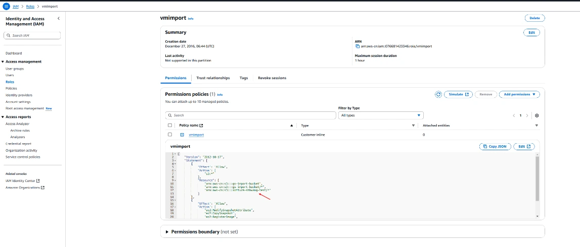Open Info link next to vmimport title
This screenshot has width=580, height=247.
pyautogui.click(x=191, y=19)
